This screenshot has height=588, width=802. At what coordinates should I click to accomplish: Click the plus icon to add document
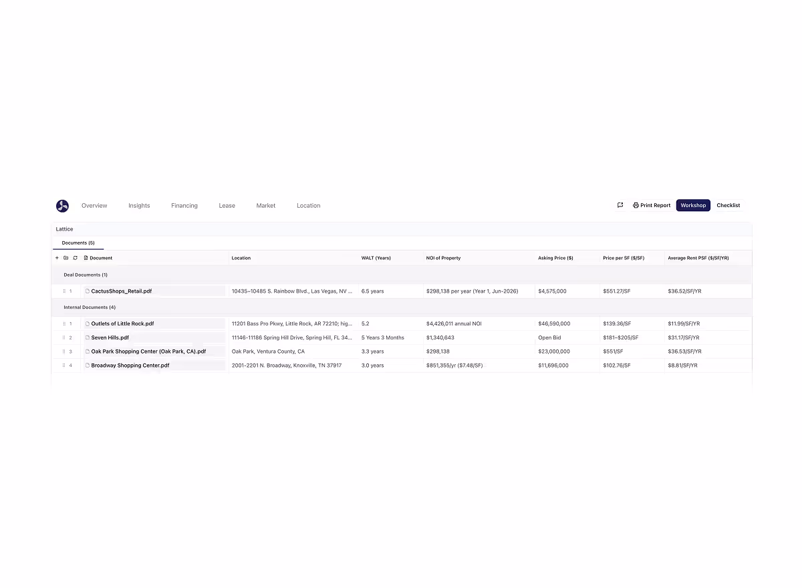point(57,258)
